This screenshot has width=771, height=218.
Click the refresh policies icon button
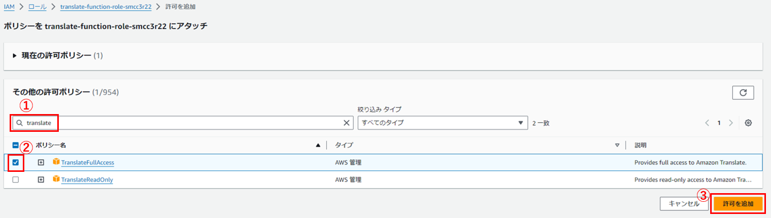pos(743,93)
